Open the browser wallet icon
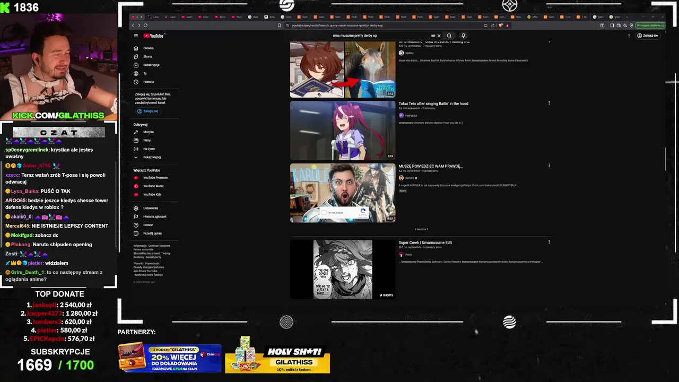The image size is (679, 382). click(619, 25)
